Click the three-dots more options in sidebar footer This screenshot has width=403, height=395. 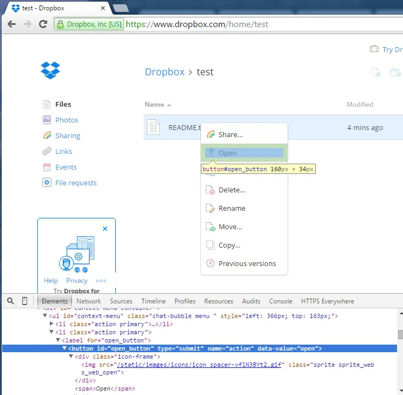[101, 281]
